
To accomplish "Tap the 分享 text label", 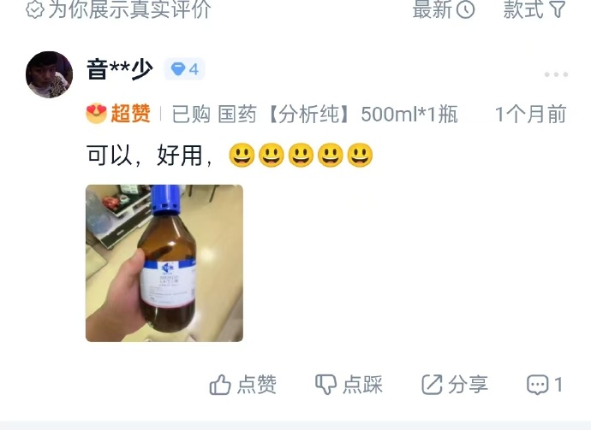I will 469,385.
